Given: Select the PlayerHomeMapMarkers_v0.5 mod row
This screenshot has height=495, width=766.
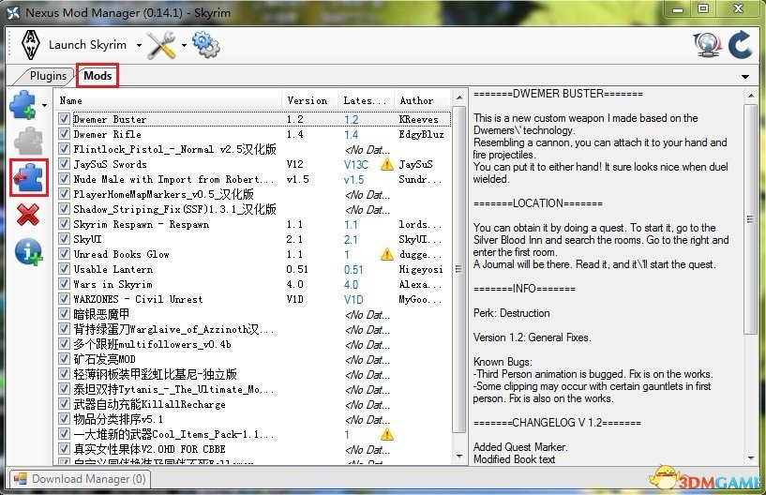Looking at the screenshot, I should [253, 194].
